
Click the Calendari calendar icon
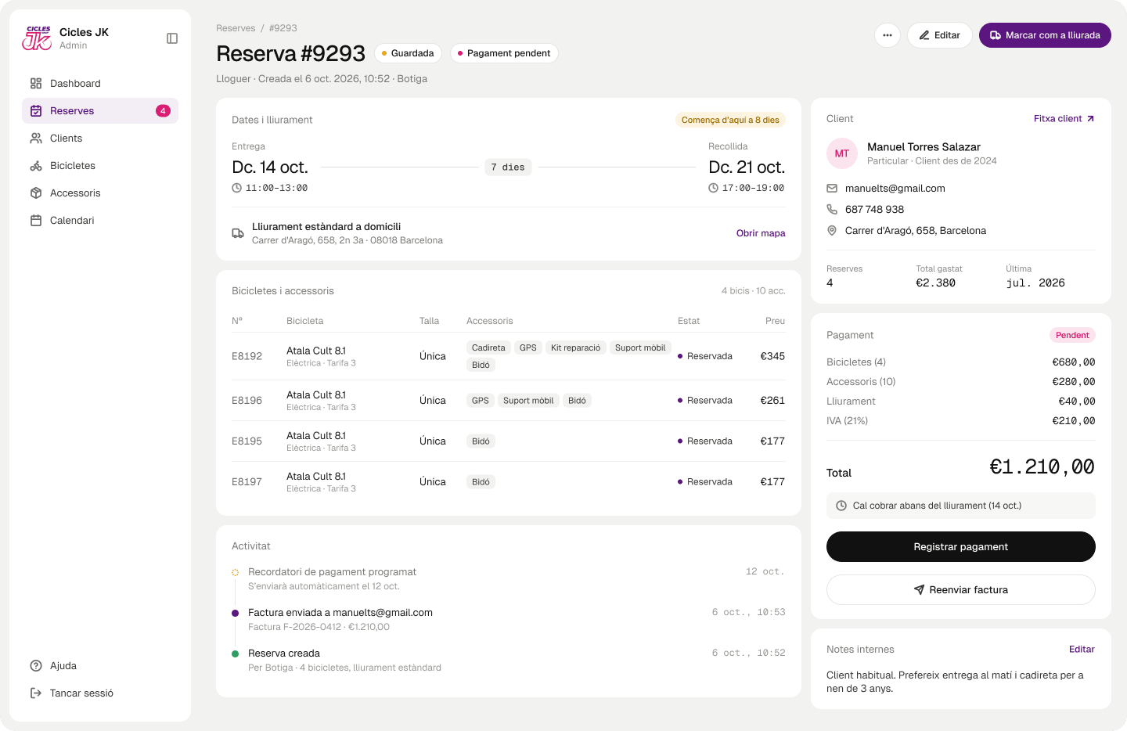[x=36, y=221]
